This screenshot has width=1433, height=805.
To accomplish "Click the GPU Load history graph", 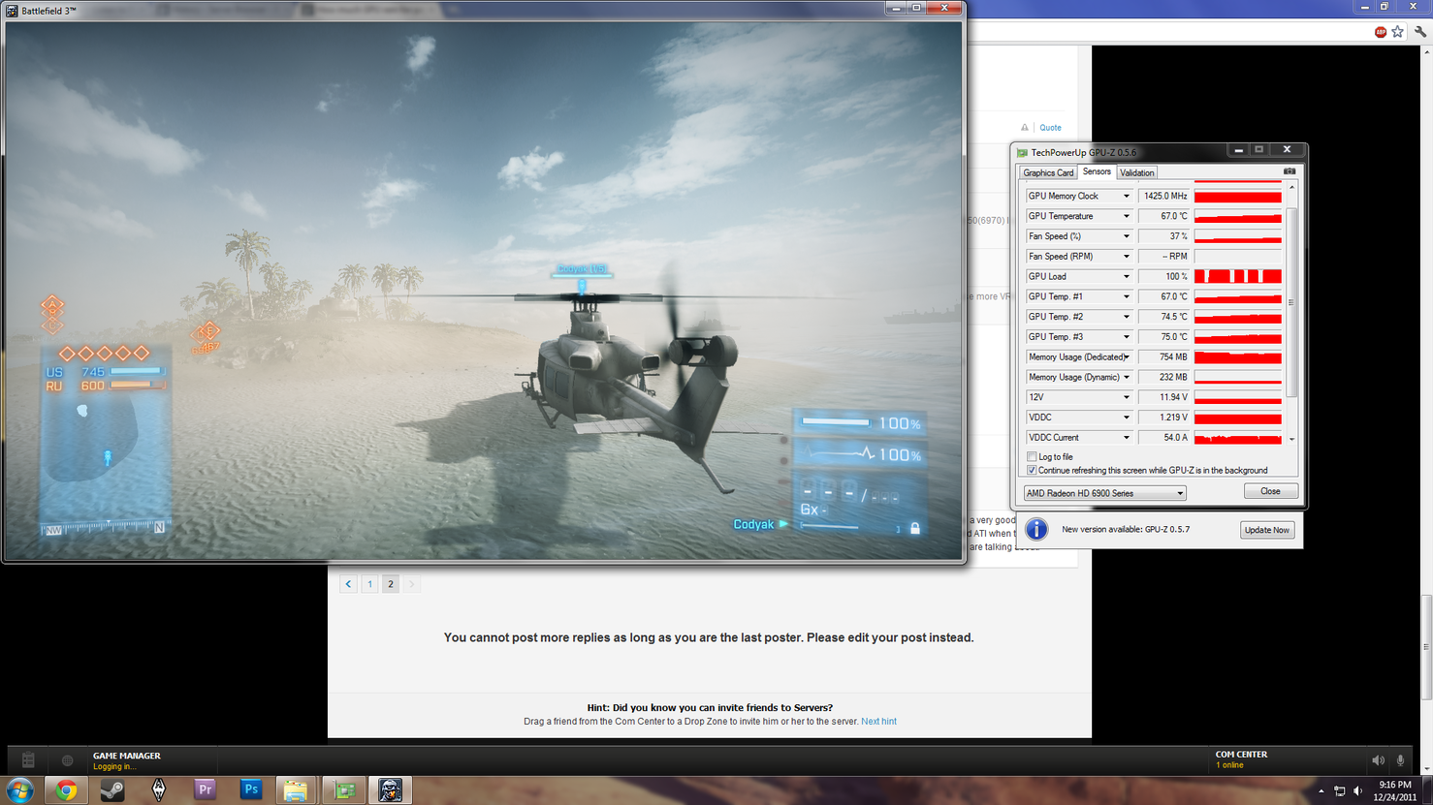I will tap(1238, 277).
